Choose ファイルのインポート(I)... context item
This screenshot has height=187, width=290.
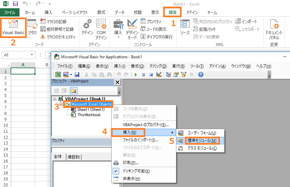tap(144, 140)
